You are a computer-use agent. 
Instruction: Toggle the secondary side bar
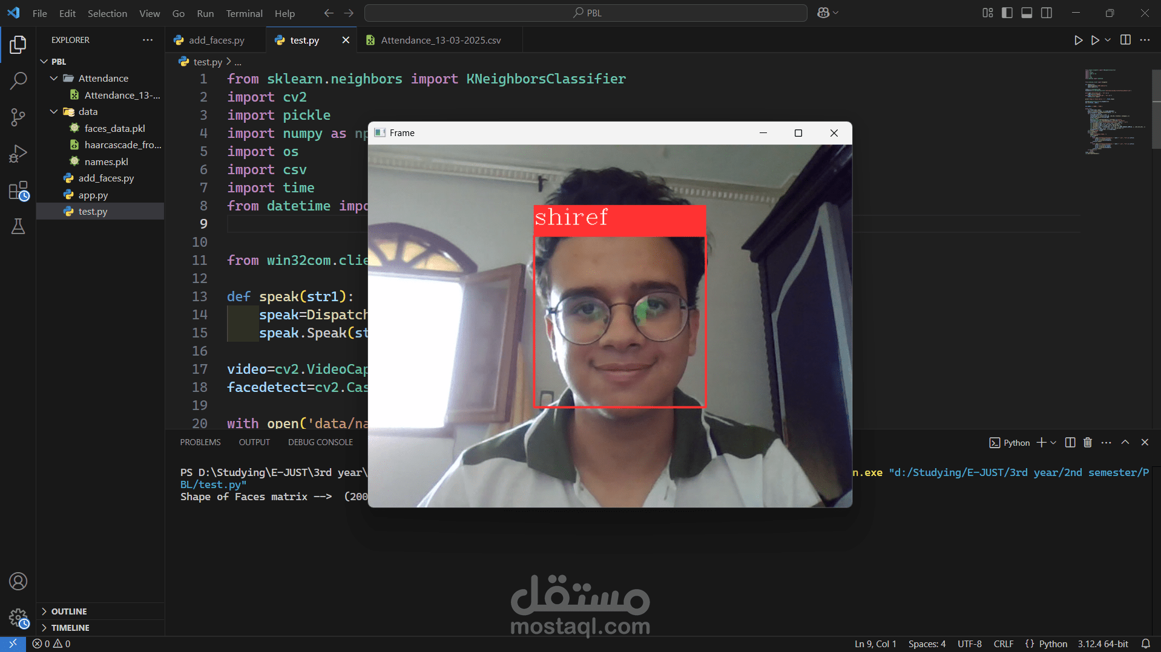click(x=1047, y=12)
